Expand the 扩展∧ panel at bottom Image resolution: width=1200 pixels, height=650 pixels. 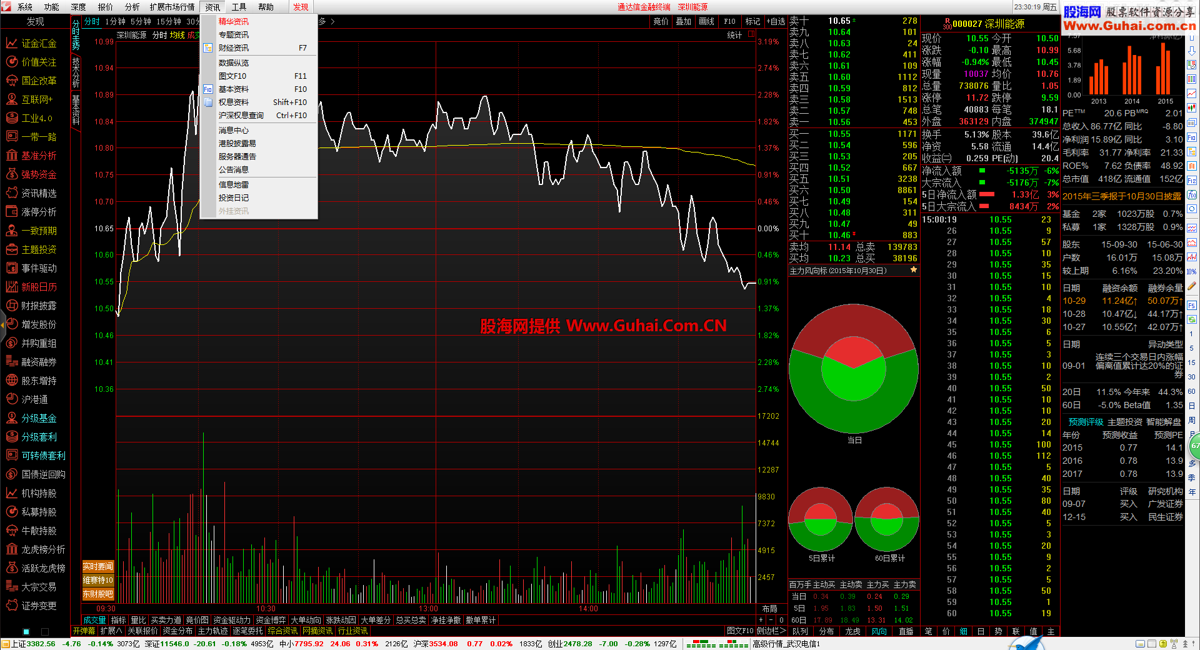click(x=111, y=631)
